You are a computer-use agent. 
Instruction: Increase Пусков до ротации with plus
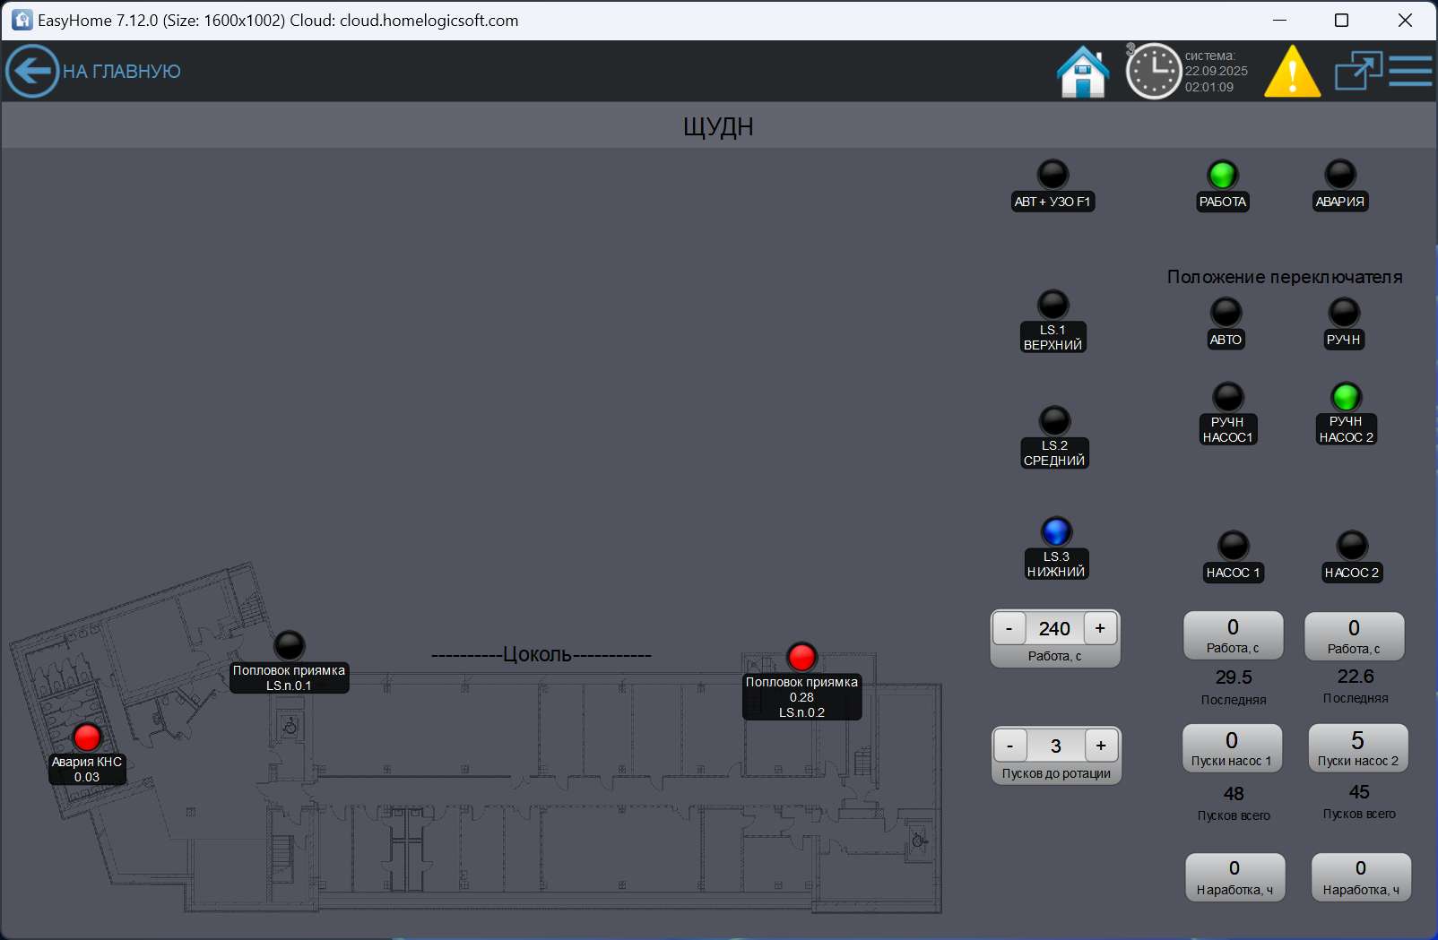coord(1101,746)
